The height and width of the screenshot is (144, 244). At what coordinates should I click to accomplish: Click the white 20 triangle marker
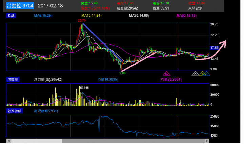tap(196, 73)
